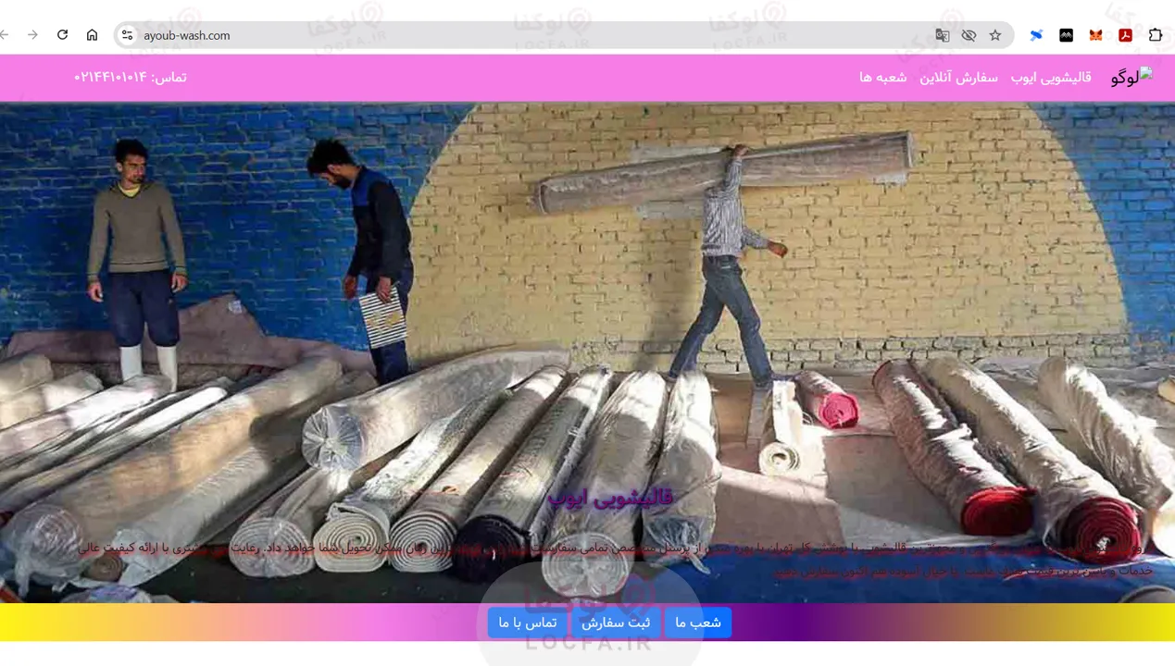
Task: Open the شعبه ها nav link
Action: pyautogui.click(x=882, y=77)
